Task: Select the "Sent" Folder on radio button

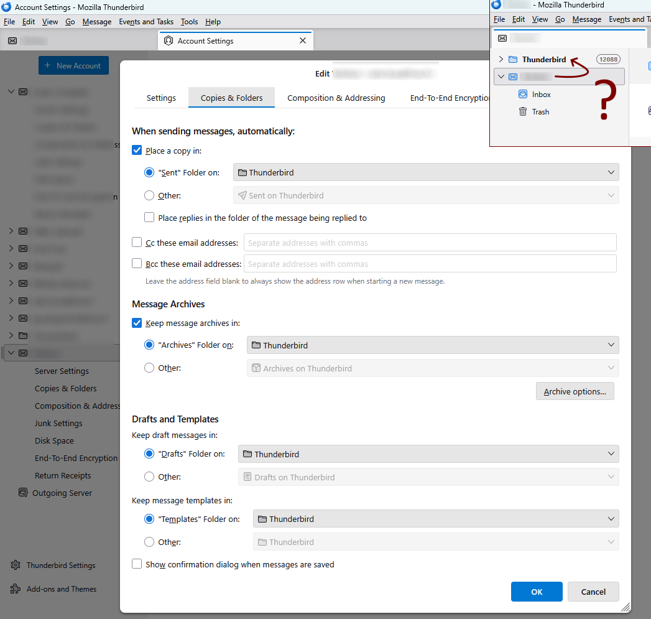Action: point(149,172)
